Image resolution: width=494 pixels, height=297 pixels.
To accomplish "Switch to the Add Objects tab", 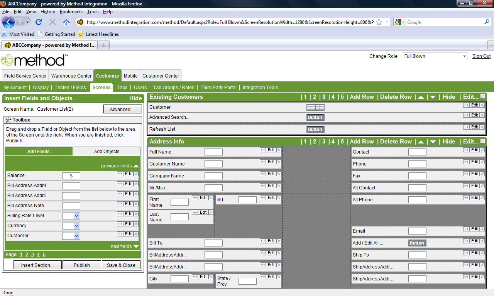I will (x=107, y=152).
